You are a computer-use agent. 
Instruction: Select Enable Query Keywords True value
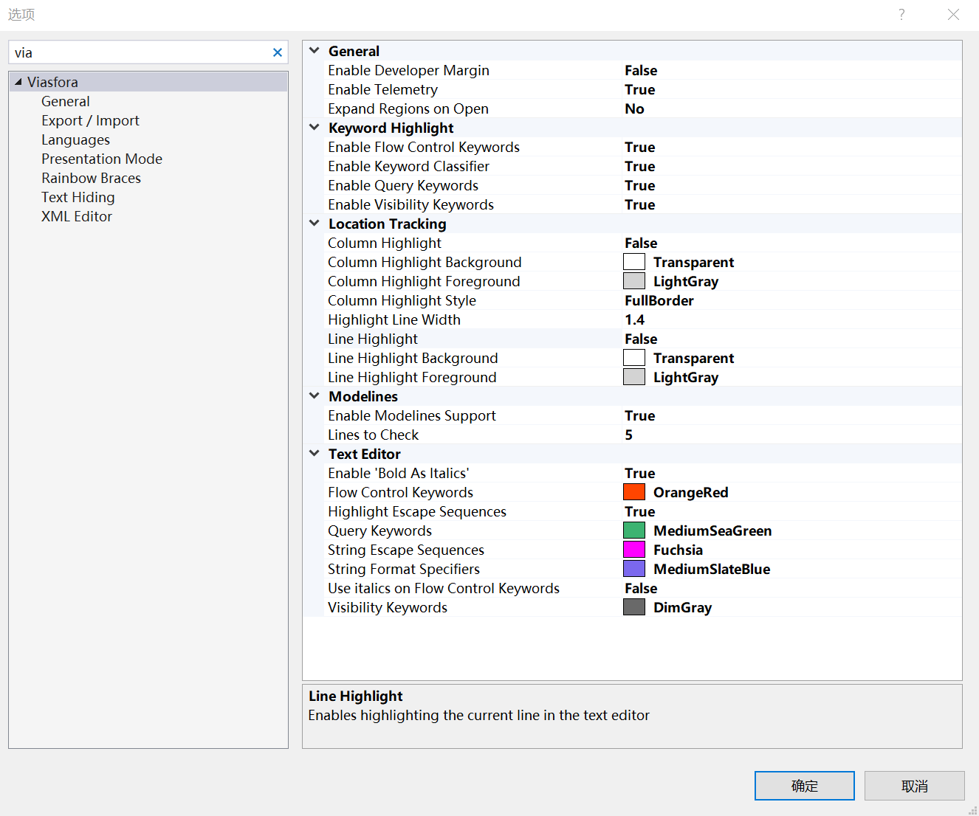coord(640,185)
